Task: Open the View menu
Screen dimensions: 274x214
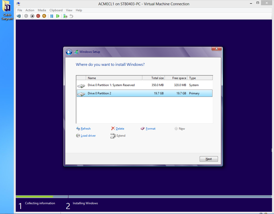Action: [x=69, y=10]
